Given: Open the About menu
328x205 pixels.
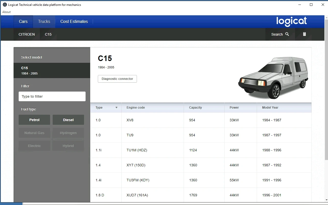Looking at the screenshot, I should tap(7, 12).
